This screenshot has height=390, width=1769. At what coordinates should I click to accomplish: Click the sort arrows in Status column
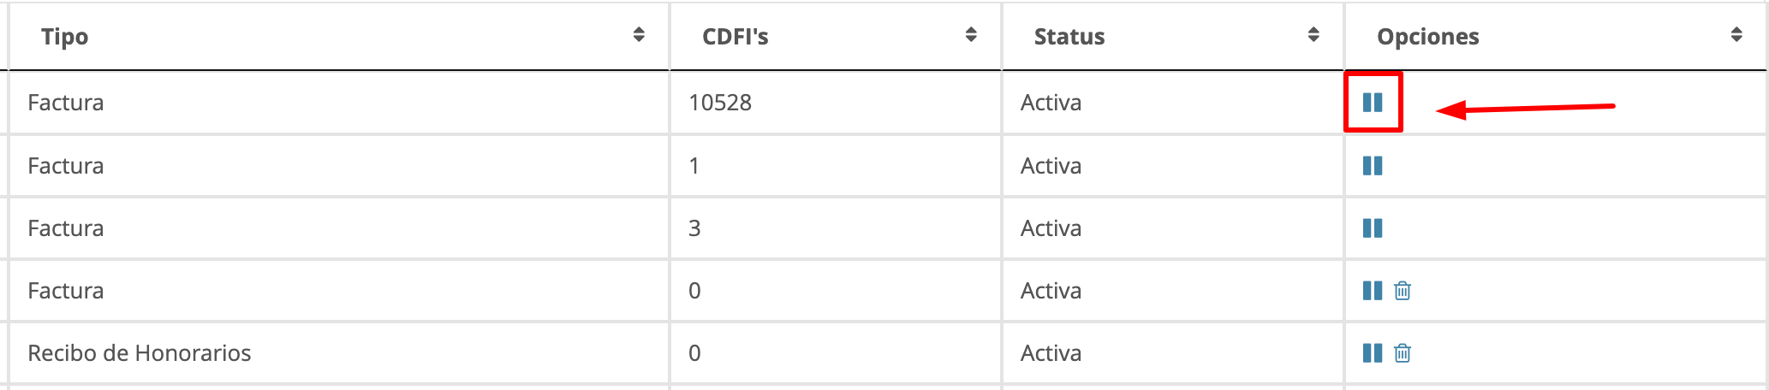pos(1313,35)
